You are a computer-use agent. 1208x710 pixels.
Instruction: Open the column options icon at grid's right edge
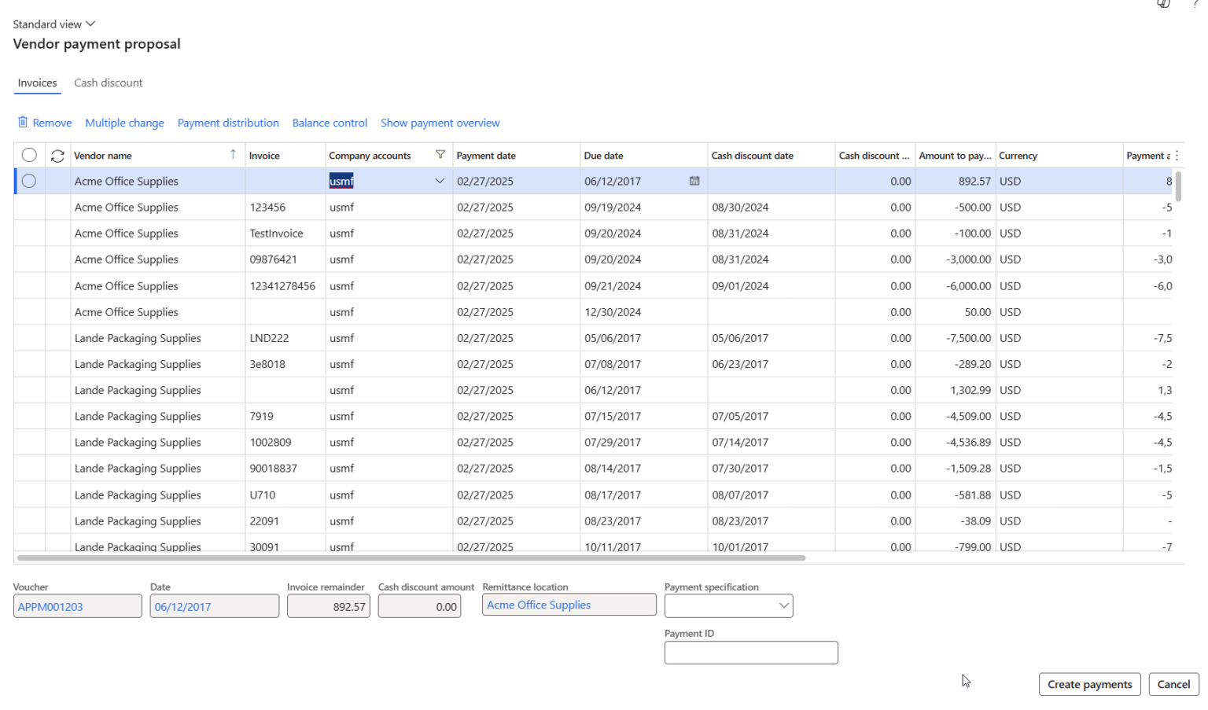(x=1175, y=155)
